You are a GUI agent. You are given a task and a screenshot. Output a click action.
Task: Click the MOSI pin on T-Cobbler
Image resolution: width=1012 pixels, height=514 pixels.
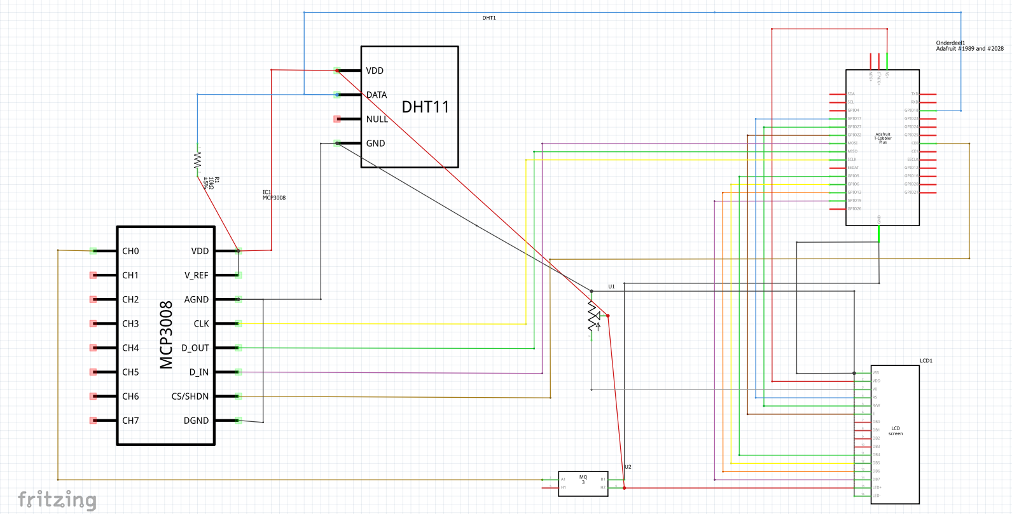(x=852, y=144)
